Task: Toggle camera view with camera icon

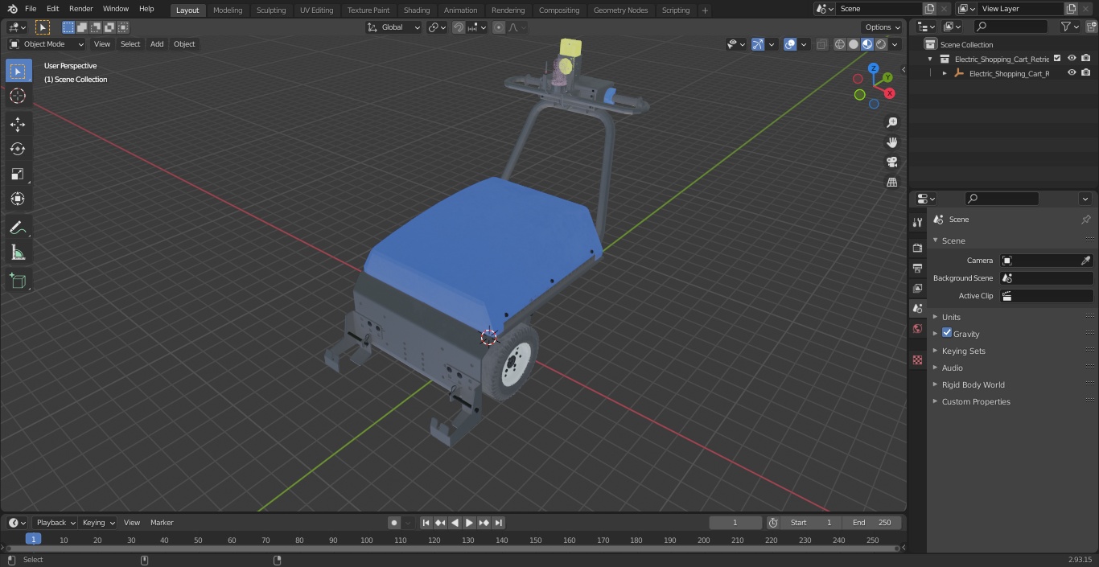Action: 892,162
